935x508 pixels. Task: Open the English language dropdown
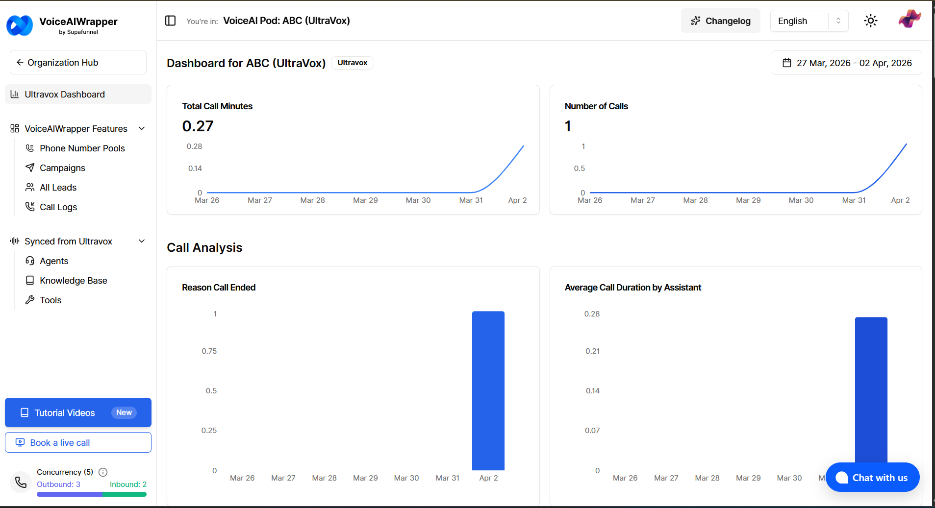point(809,21)
